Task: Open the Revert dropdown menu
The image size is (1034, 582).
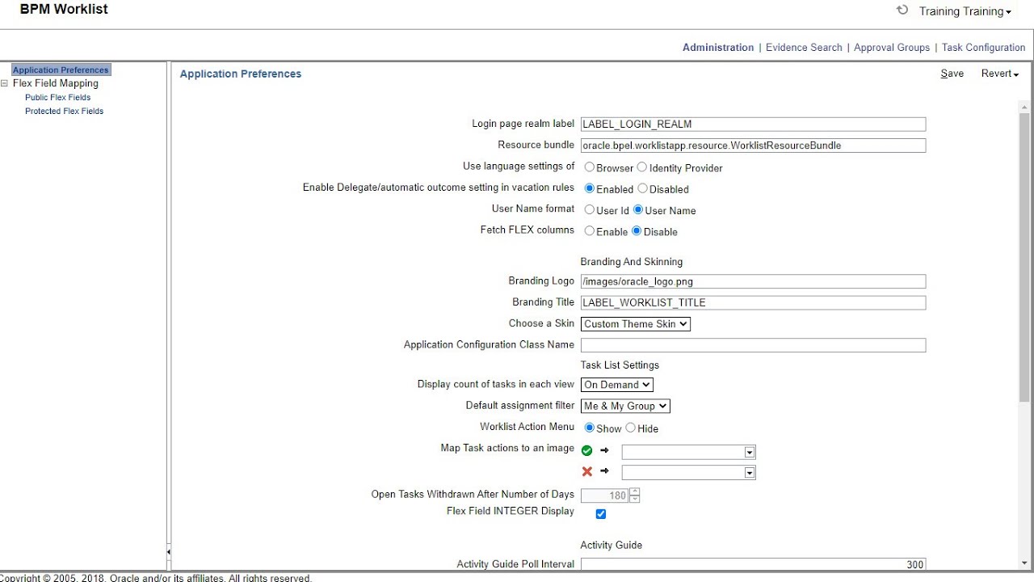Action: (1000, 74)
